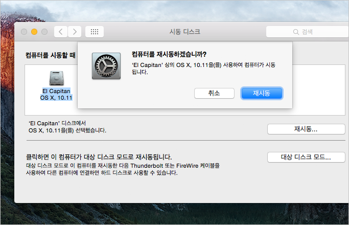Image resolution: width=349 pixels, height=225 pixels.
Task: Click the dialog heading 컴퓨터를 재시동하겠습니까?
Action: [169, 54]
